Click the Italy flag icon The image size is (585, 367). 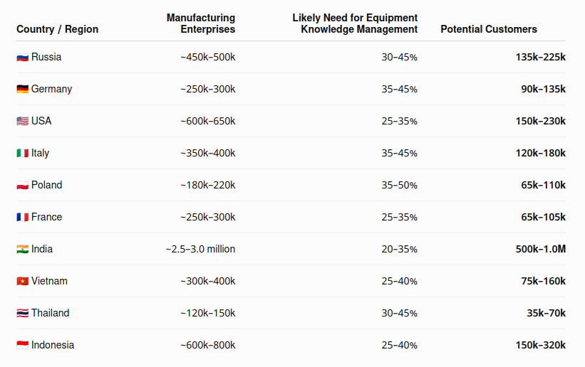(22, 154)
